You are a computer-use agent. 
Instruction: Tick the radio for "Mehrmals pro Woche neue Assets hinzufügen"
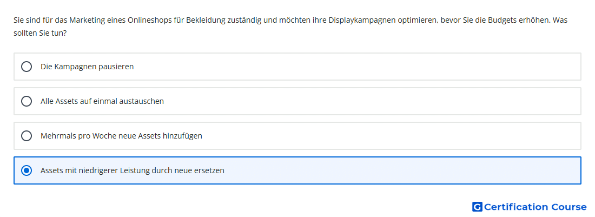coord(27,136)
